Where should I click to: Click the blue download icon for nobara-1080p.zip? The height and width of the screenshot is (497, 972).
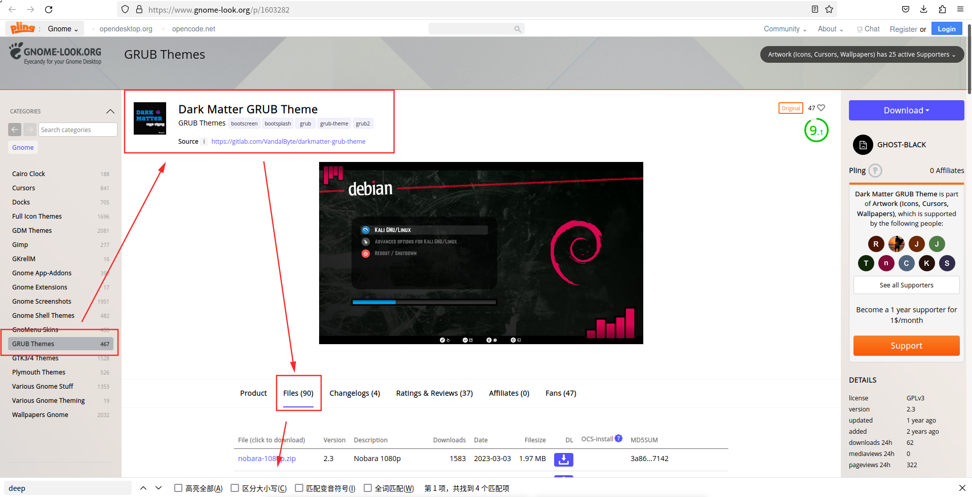pos(563,459)
